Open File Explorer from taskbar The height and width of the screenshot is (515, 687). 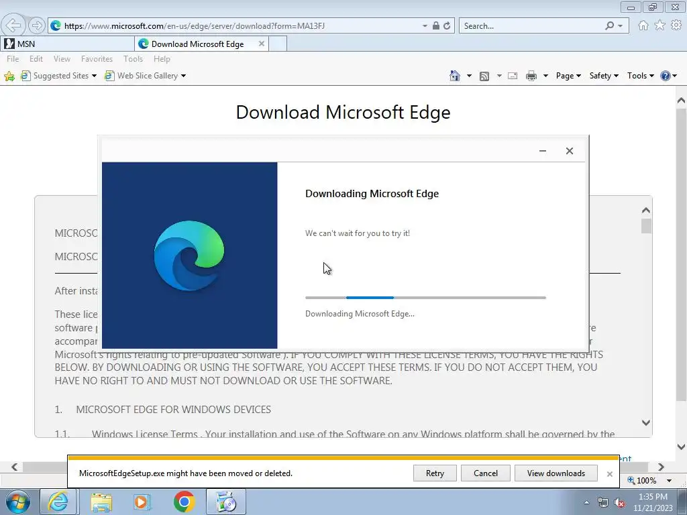(x=101, y=502)
